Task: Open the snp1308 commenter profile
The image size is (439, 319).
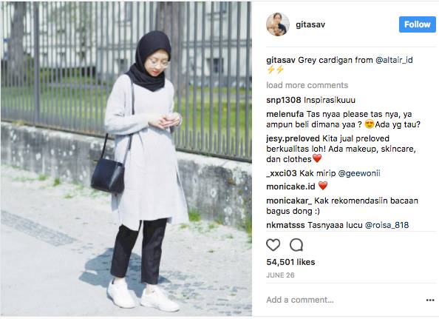Action: pos(284,100)
